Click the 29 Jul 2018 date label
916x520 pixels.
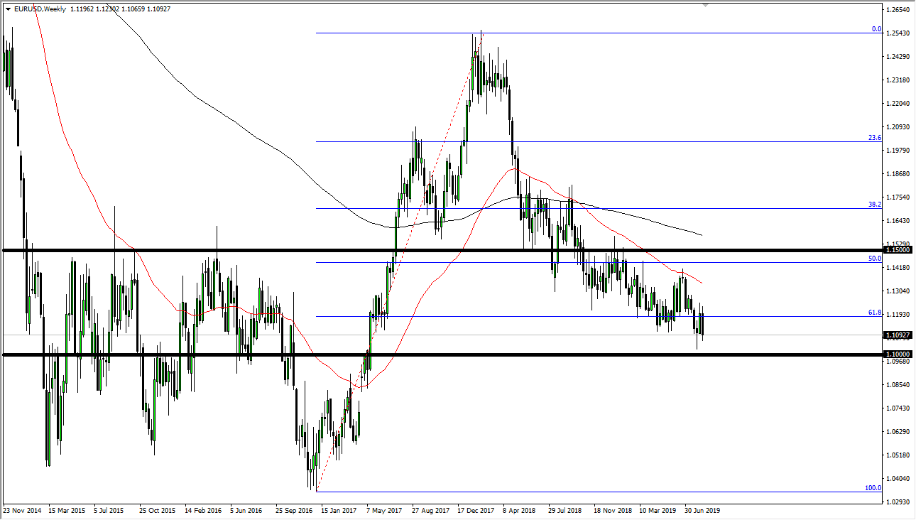point(565,510)
